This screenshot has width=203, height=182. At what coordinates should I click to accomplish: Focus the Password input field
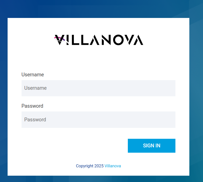98,120
